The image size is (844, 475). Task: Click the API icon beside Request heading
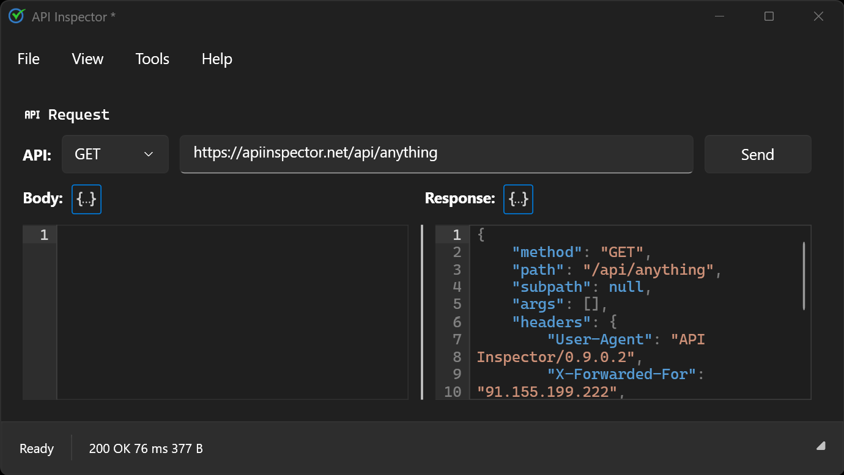tap(32, 114)
